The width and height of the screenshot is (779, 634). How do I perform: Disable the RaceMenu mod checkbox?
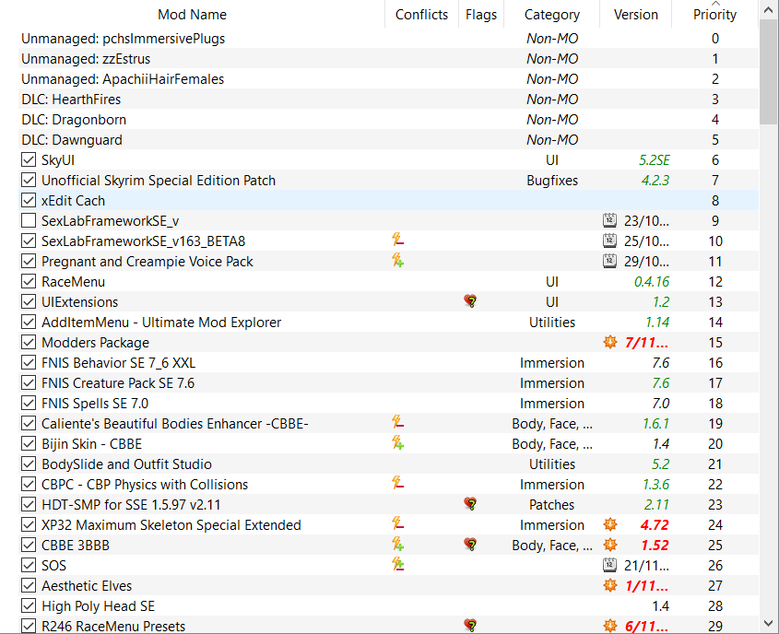[x=29, y=281]
